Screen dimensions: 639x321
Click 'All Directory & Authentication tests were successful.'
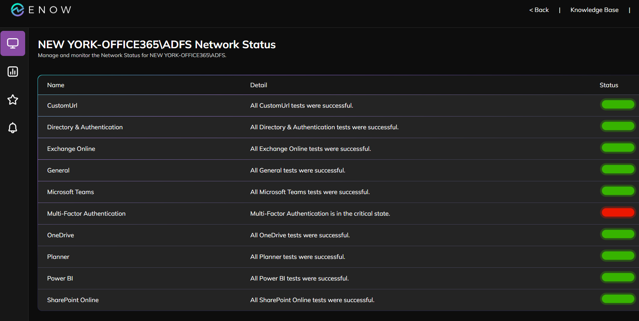tap(325, 127)
